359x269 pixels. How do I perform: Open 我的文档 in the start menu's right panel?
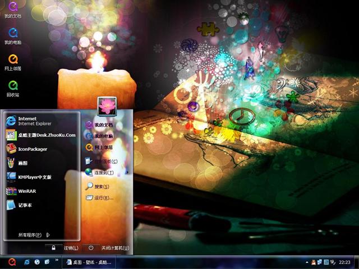pos(99,125)
